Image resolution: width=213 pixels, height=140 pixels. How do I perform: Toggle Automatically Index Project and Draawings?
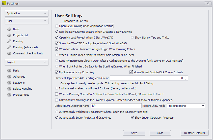[x=57, y=118]
